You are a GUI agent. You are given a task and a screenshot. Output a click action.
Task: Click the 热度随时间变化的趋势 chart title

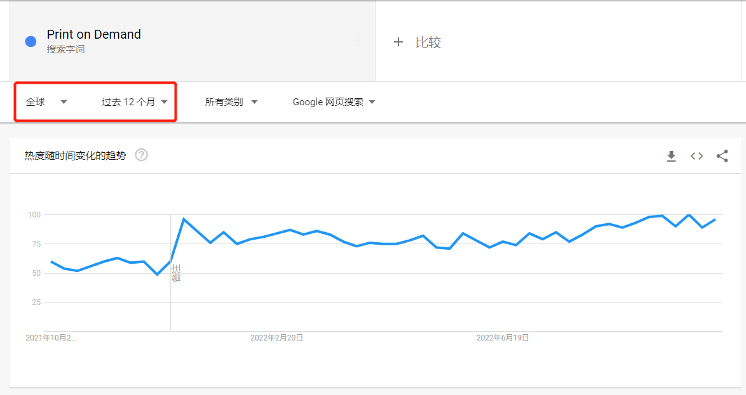point(75,155)
